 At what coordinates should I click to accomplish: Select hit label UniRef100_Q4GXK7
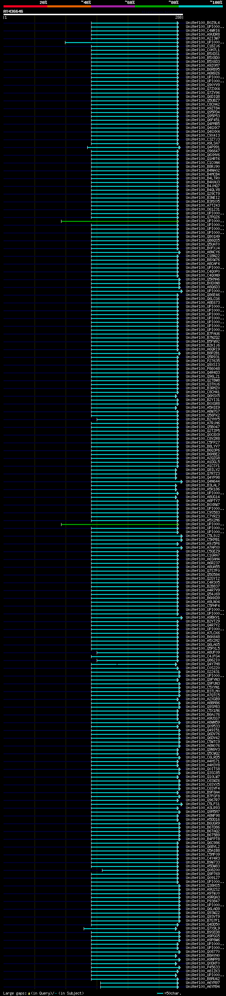(x=203, y=128)
